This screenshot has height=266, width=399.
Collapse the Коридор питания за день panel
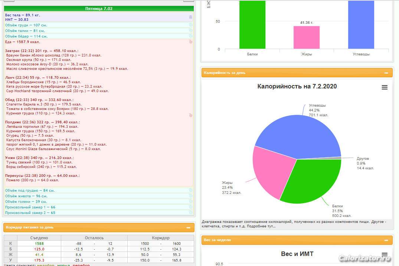point(188,227)
